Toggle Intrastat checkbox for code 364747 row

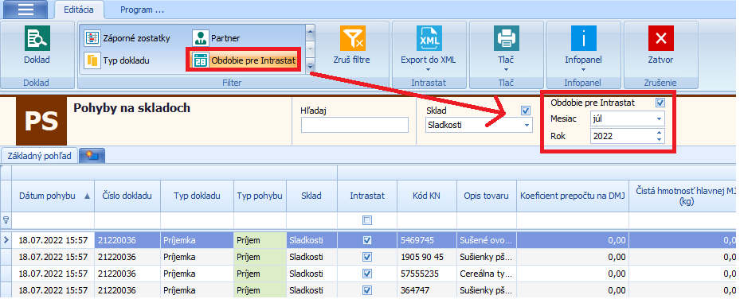coord(366,290)
